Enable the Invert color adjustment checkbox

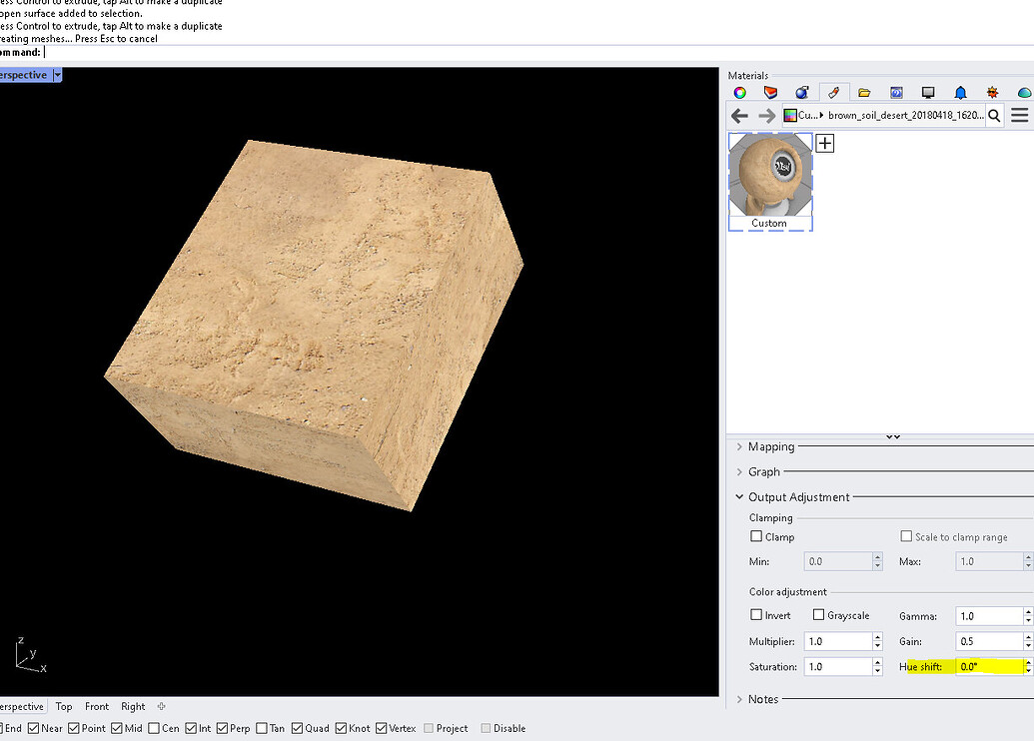(755, 615)
